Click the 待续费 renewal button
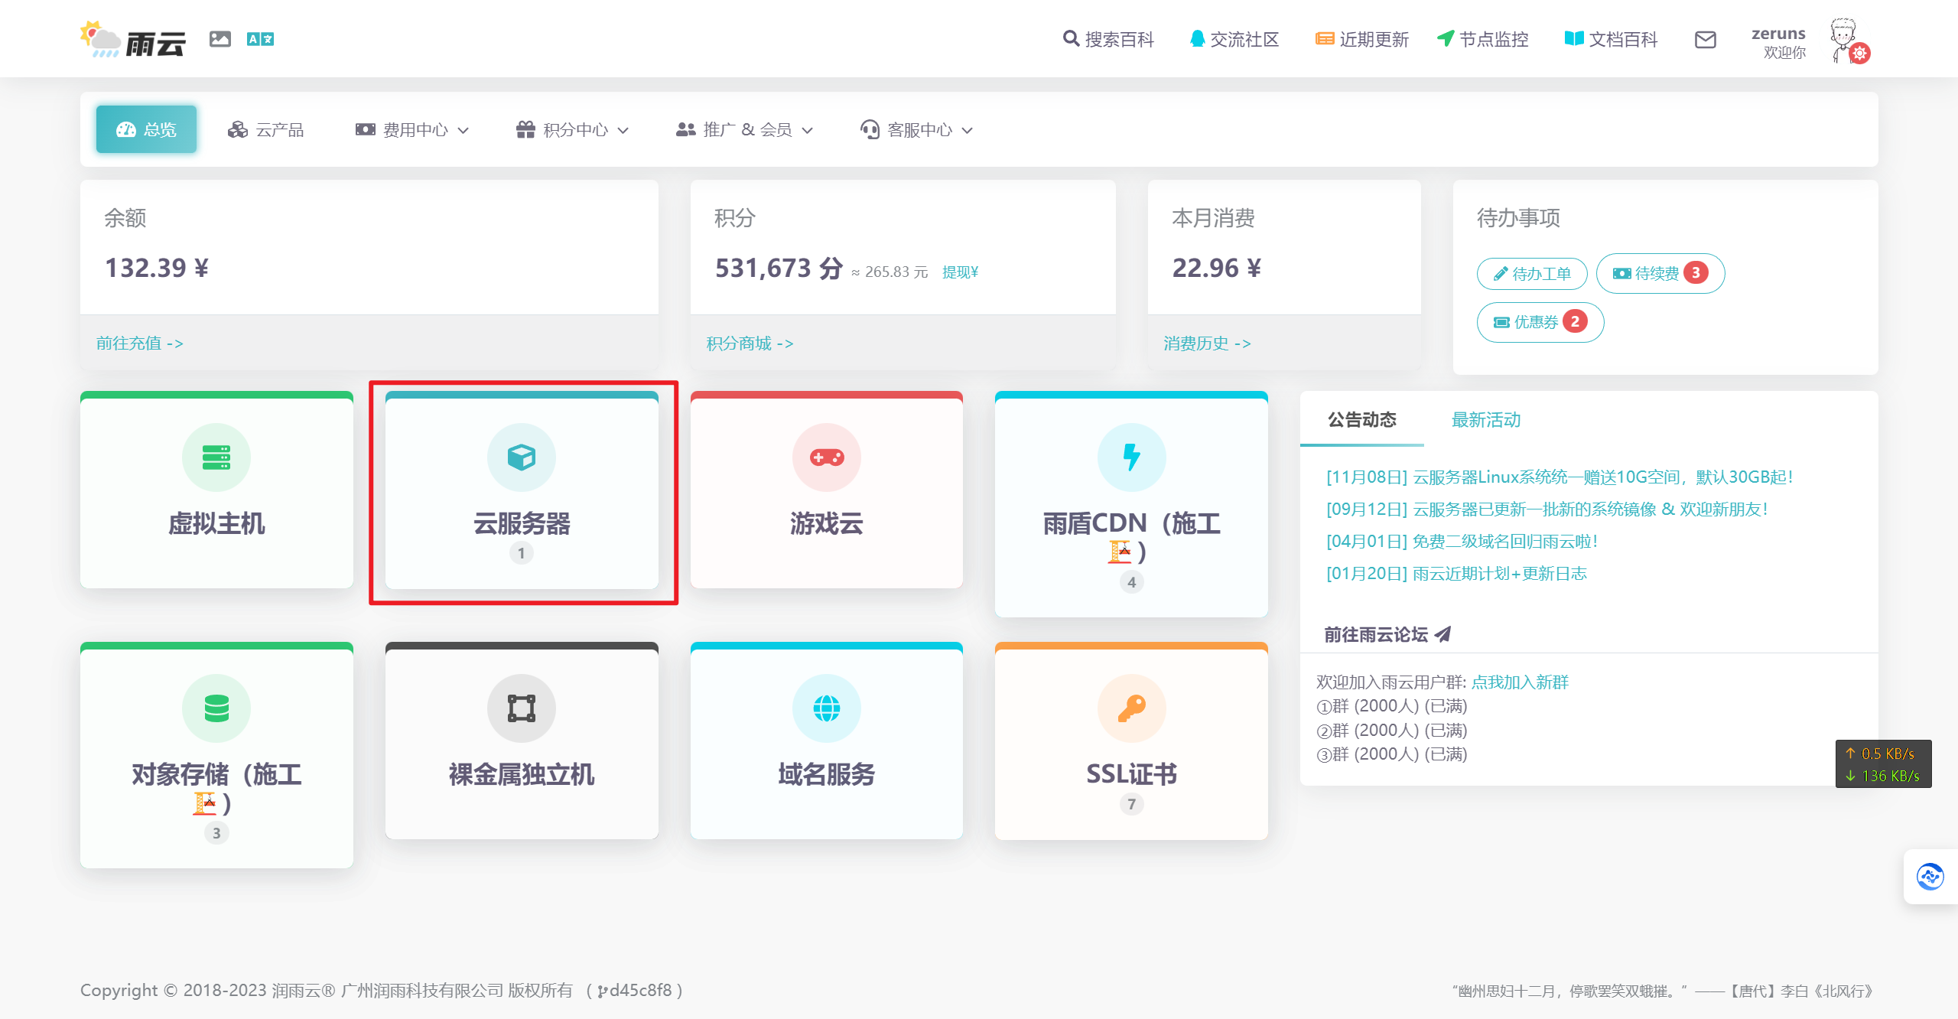This screenshot has width=1958, height=1019. click(1660, 273)
